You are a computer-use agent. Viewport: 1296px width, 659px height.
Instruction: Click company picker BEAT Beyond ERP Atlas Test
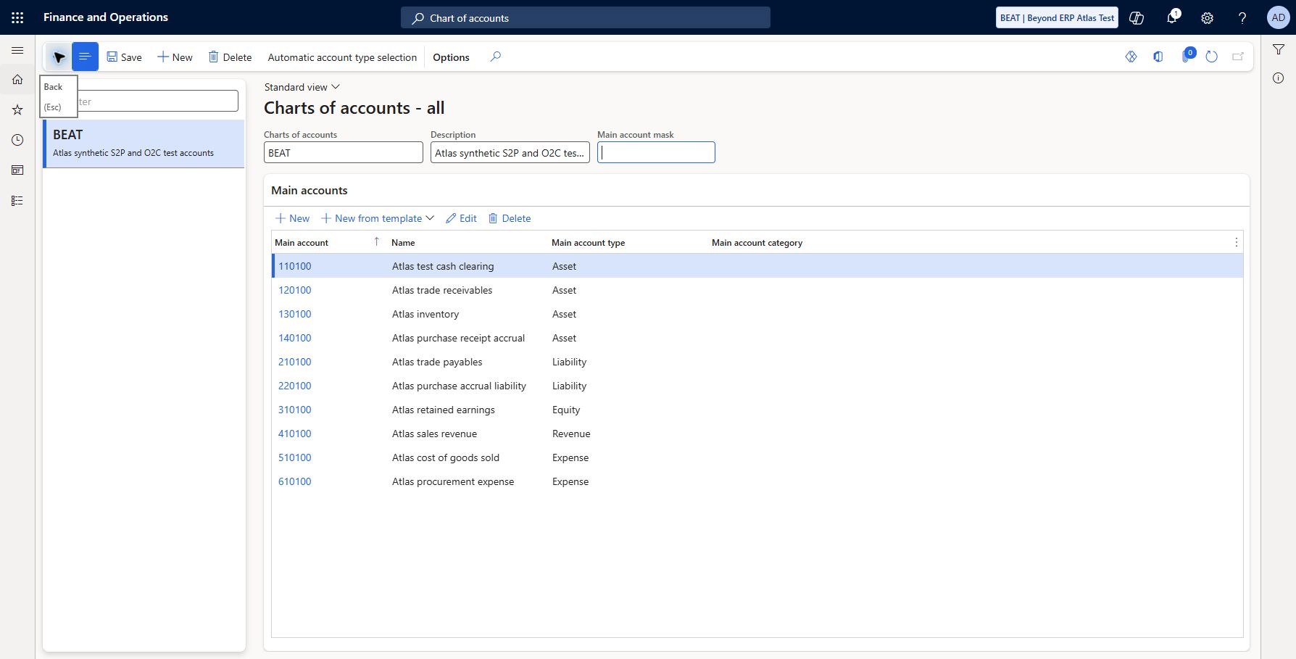pyautogui.click(x=1057, y=17)
